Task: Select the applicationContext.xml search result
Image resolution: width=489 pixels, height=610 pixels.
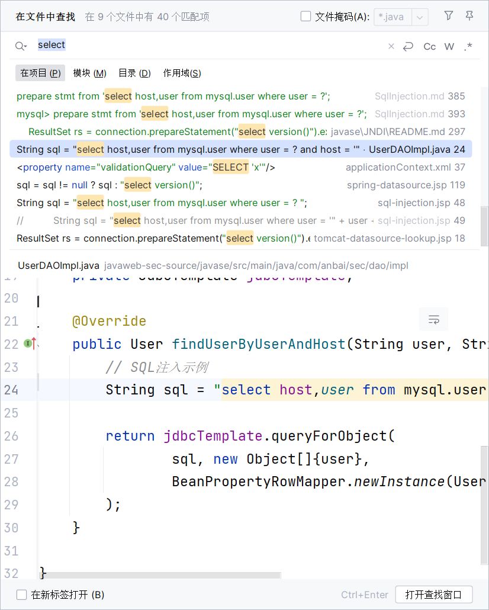Action: point(237,167)
